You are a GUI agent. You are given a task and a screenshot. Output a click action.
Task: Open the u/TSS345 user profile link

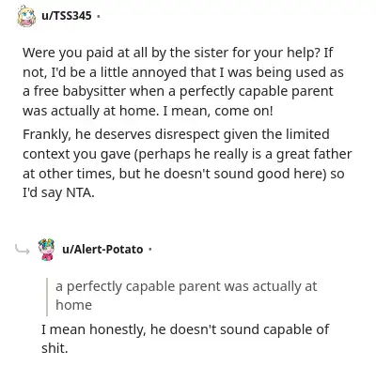point(67,15)
